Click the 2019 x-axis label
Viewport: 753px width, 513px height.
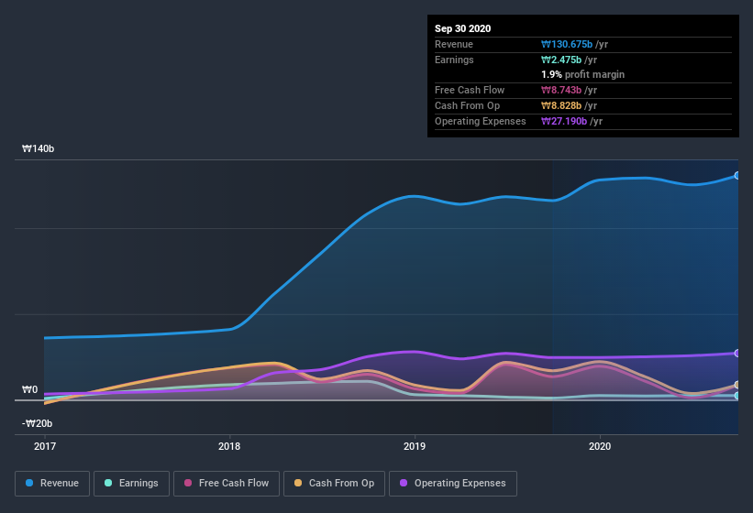(x=415, y=446)
